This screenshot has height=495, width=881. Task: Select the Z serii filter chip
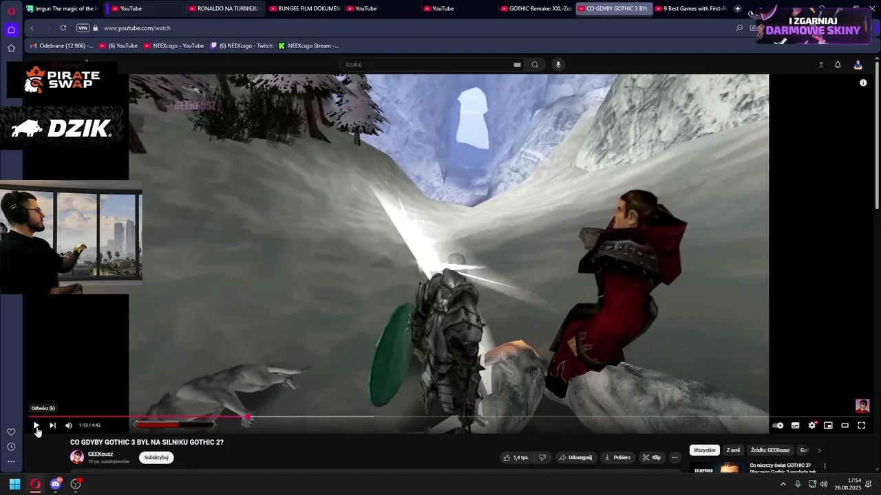click(733, 450)
